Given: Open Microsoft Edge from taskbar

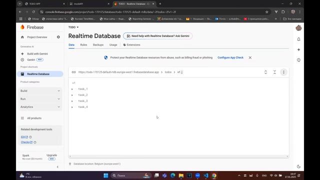Looking at the screenshot, I should click(x=173, y=175).
